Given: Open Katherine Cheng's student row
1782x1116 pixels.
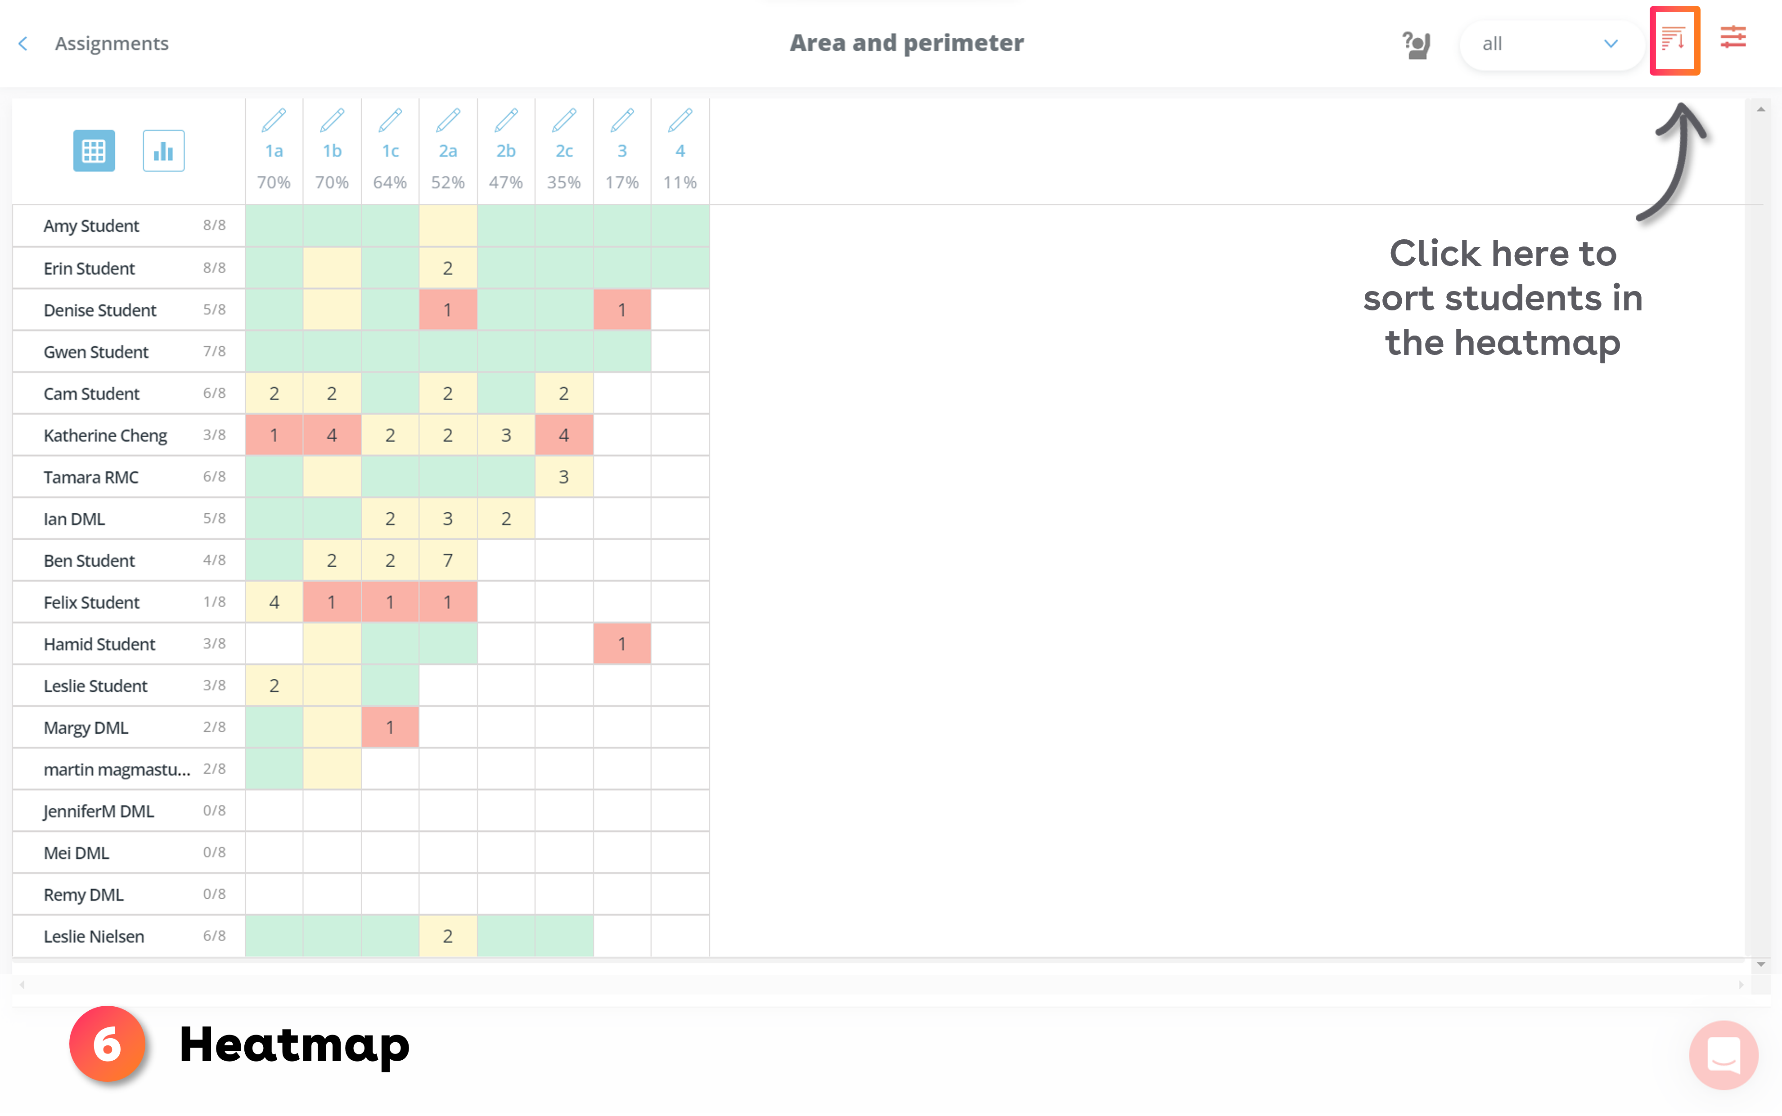Looking at the screenshot, I should [x=106, y=435].
